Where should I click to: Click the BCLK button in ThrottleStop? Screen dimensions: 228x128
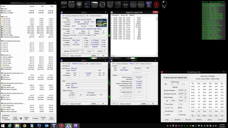204,116
